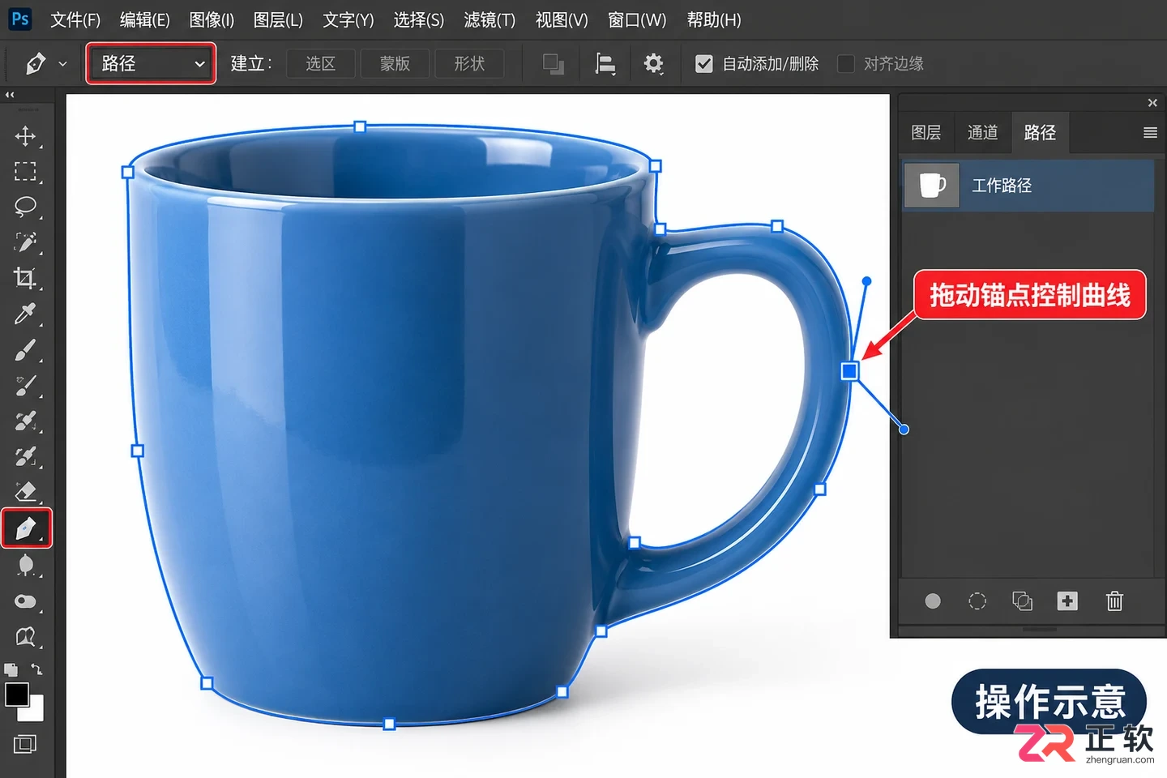Reset to default black and white colors
Image resolution: width=1167 pixels, height=778 pixels.
[11, 670]
